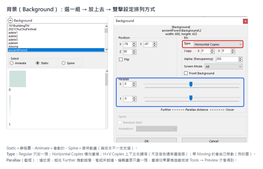Choose adele2 from the list

tap(56, 36)
